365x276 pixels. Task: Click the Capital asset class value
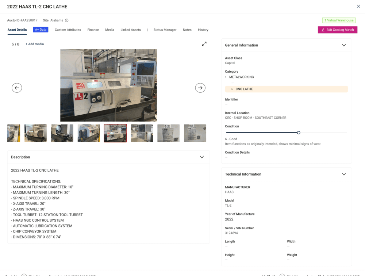tap(230, 63)
